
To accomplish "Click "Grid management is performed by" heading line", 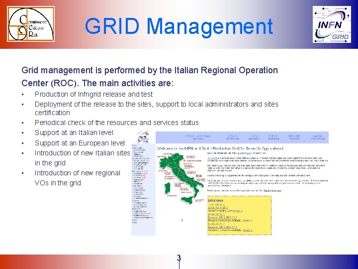I will 150,70.
